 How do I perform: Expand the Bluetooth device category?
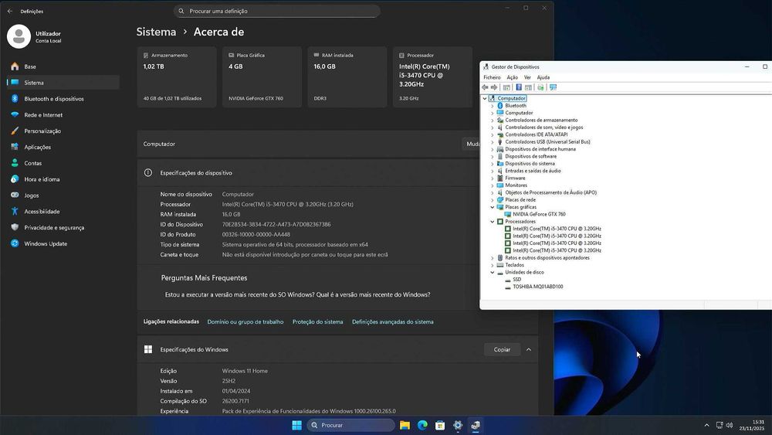(x=492, y=105)
